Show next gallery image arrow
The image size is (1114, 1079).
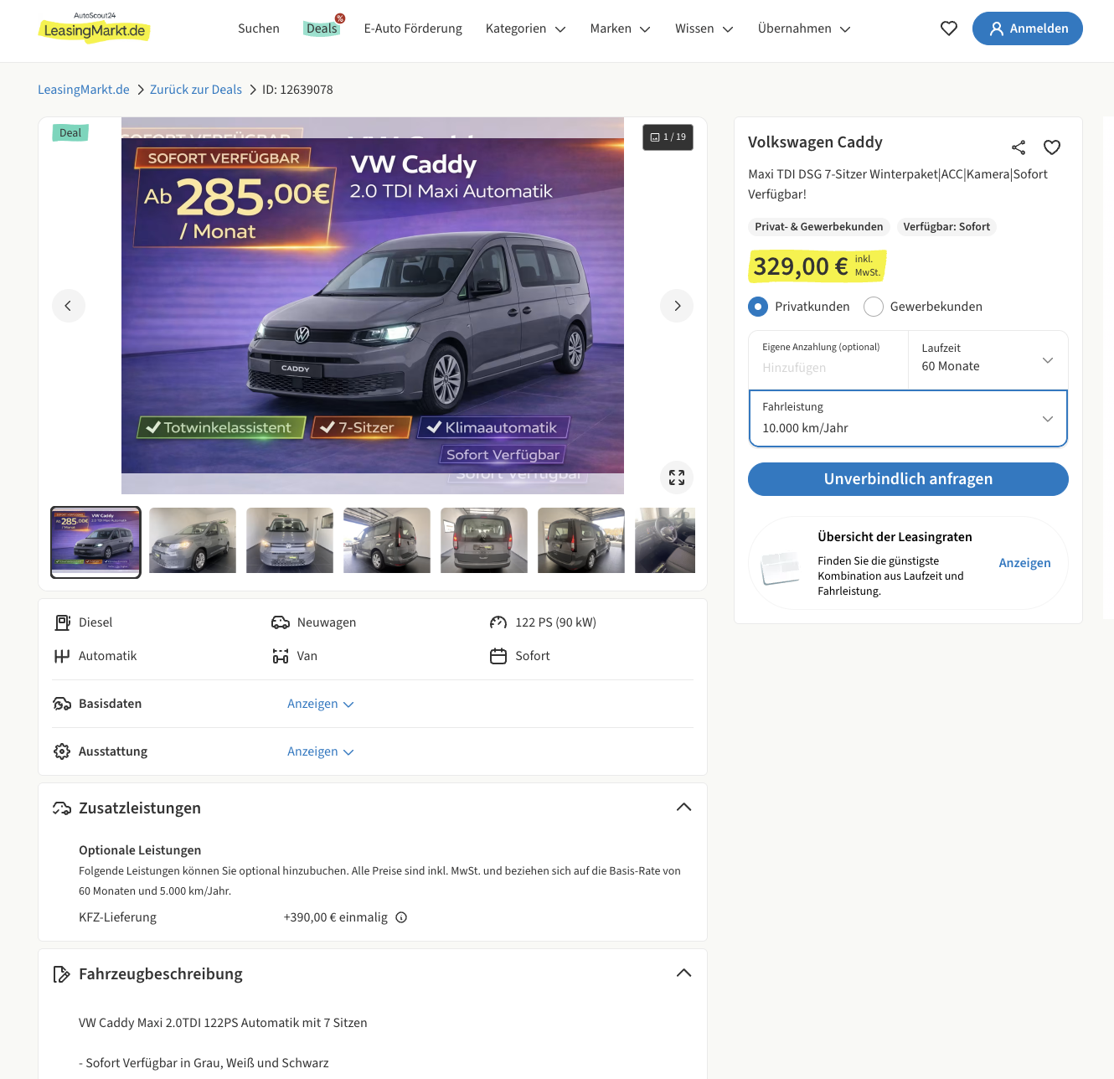coord(677,306)
